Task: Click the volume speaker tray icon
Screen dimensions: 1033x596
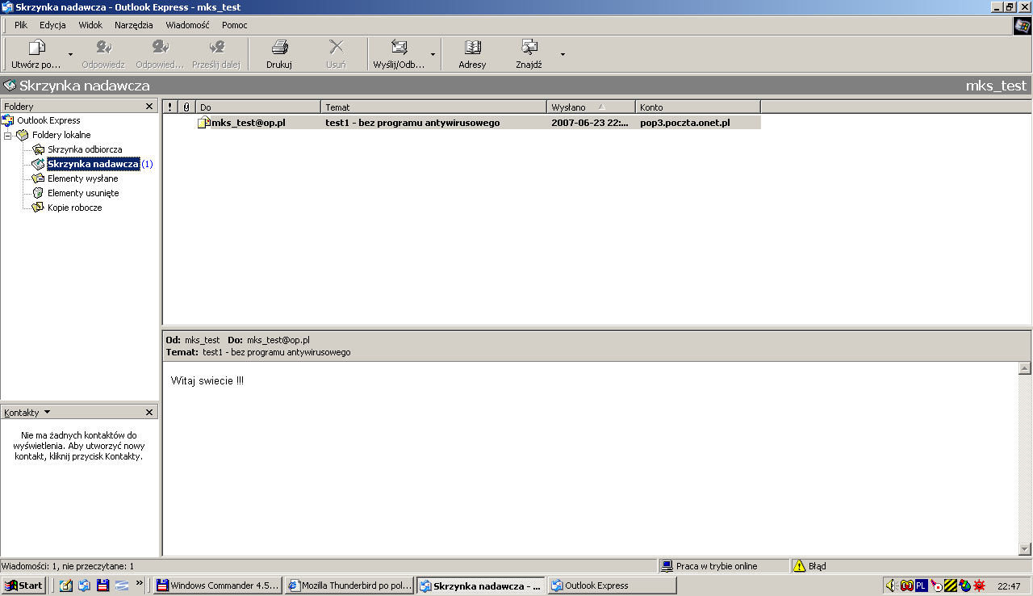Action: click(x=890, y=586)
